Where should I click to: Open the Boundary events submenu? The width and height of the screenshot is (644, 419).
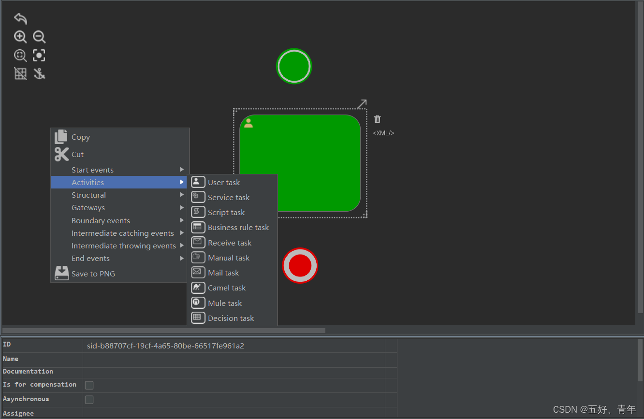[120, 220]
